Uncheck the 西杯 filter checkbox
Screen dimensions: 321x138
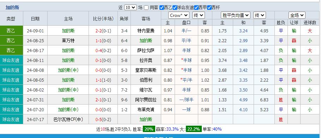tap(209, 7)
